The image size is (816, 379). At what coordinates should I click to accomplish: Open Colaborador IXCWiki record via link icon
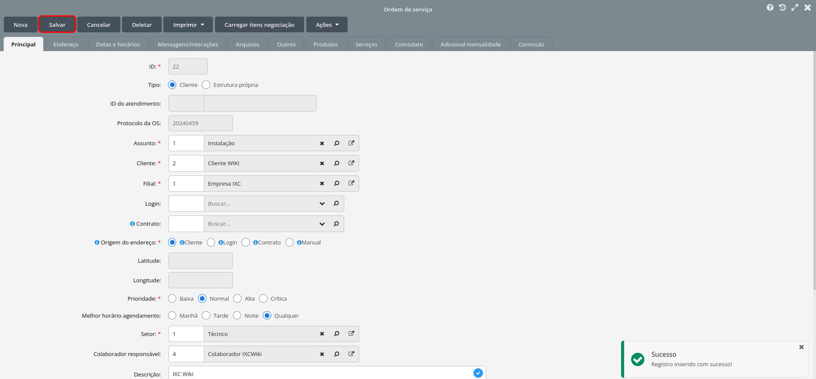tap(351, 354)
